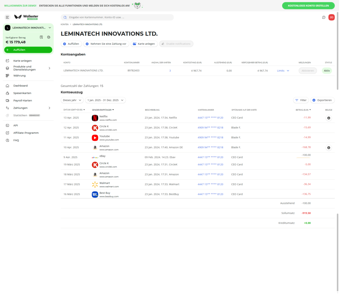The height and width of the screenshot is (294, 339).
Task: Open the date range 1 Jan. - 31 Dez. picker
Action: pyautogui.click(x=105, y=100)
